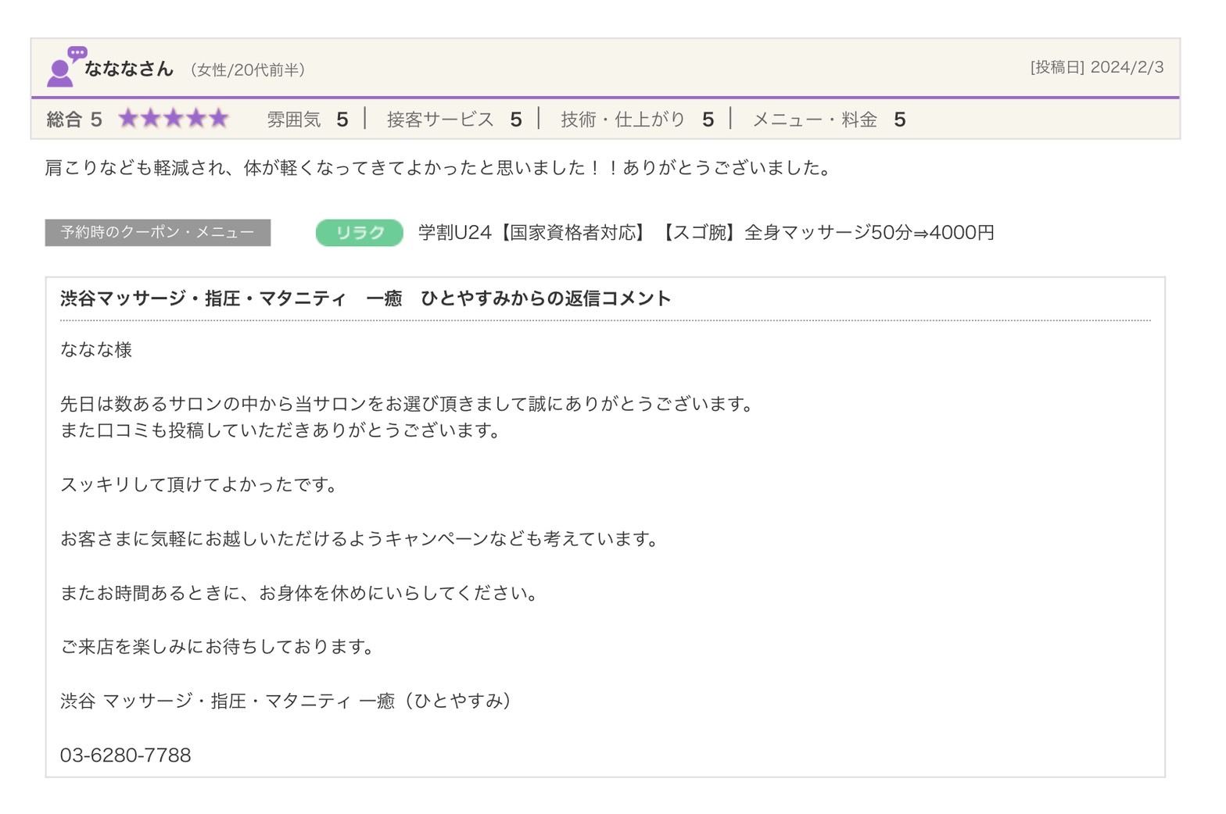Click the 総合 5 overall score
Viewport: 1226px width, 814px height.
click(x=74, y=120)
